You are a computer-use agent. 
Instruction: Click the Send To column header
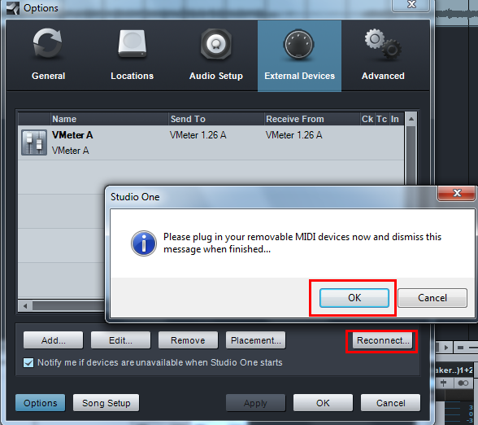(216, 119)
